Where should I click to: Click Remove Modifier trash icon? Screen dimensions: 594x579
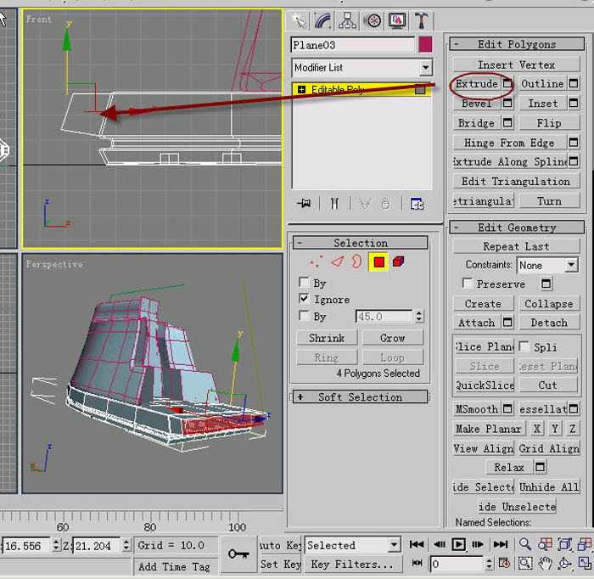(385, 204)
